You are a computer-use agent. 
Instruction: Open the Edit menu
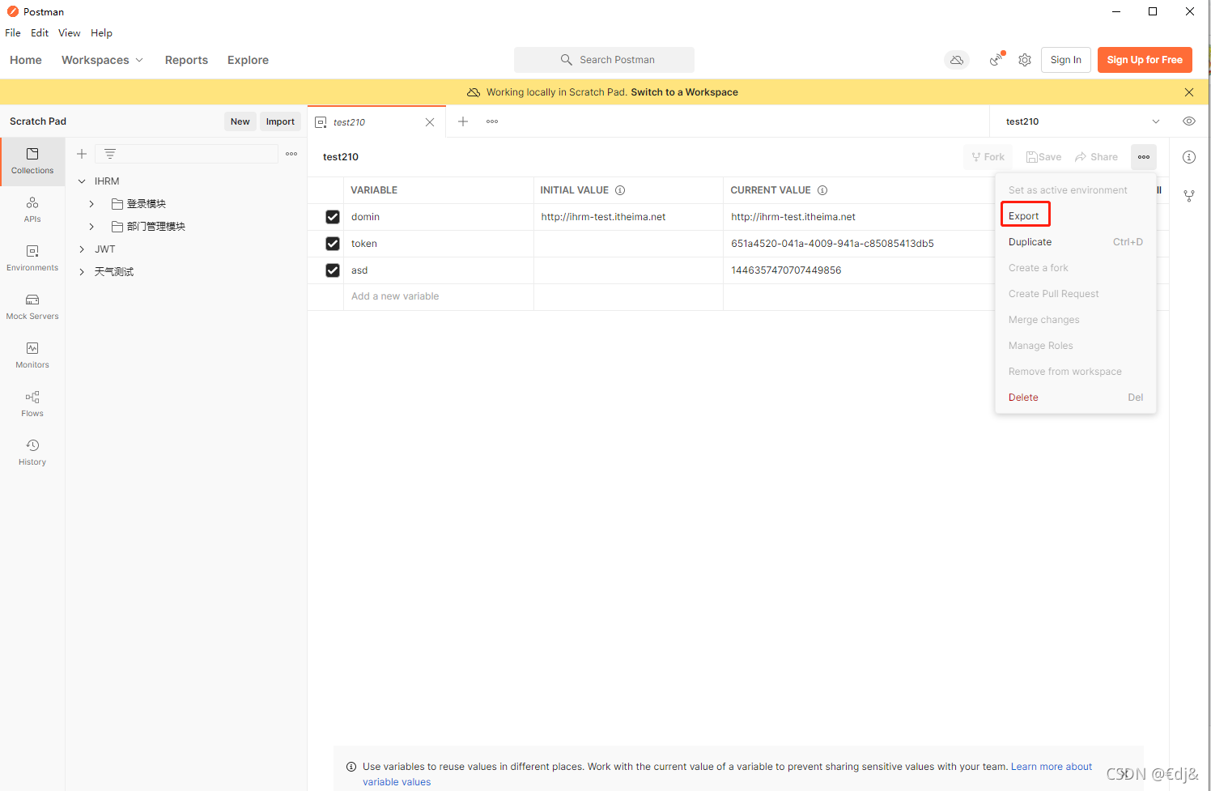tap(40, 33)
